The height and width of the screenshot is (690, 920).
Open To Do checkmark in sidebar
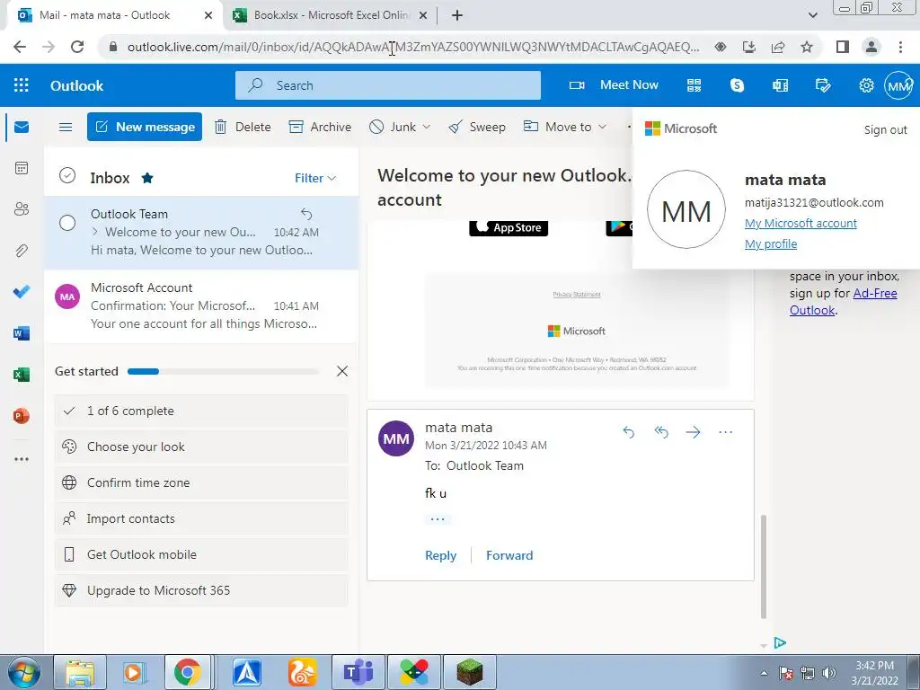pos(22,292)
